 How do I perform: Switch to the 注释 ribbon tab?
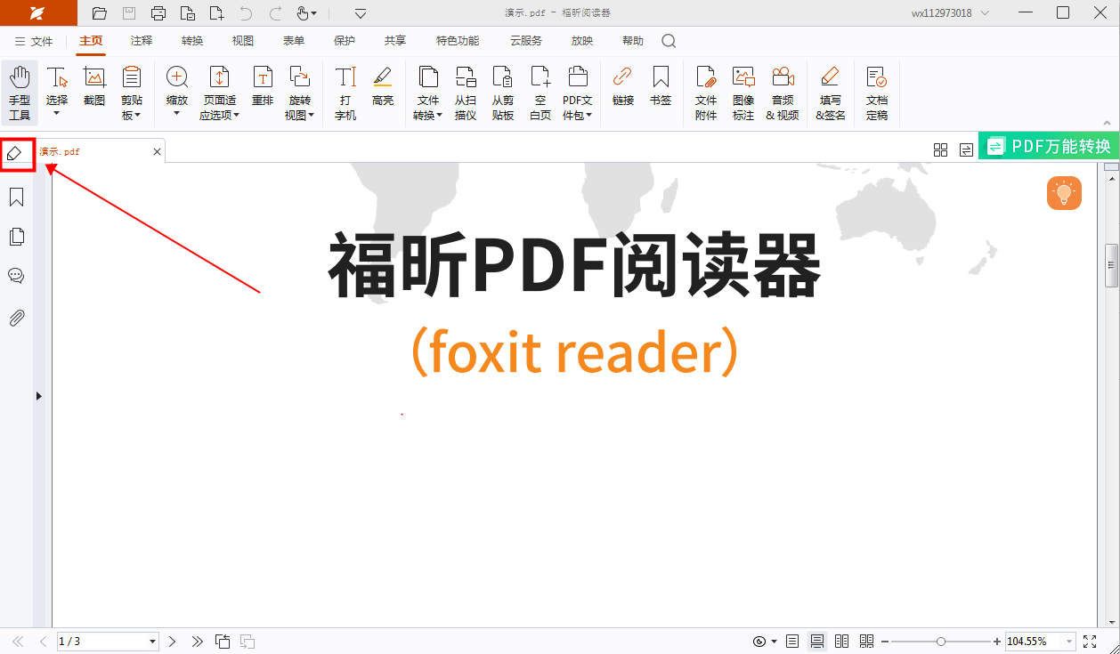[x=142, y=41]
